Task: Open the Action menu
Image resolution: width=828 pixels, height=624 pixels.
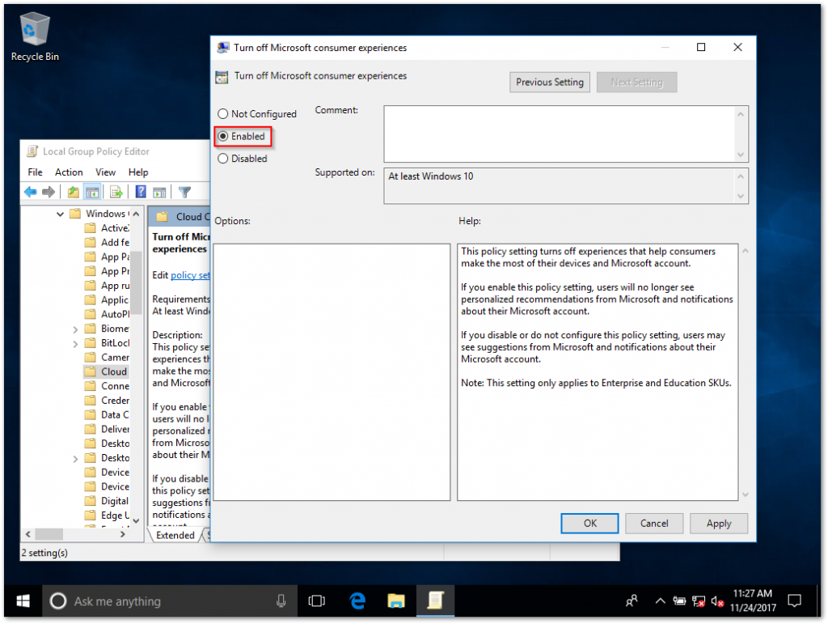Action: tap(69, 172)
